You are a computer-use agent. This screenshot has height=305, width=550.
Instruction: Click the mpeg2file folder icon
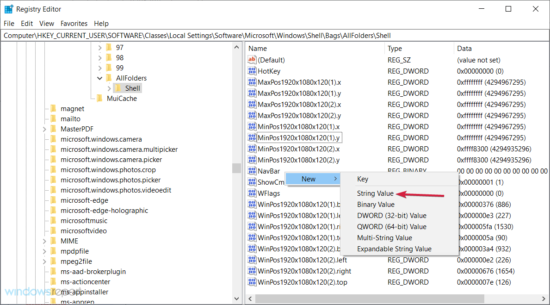click(53, 261)
